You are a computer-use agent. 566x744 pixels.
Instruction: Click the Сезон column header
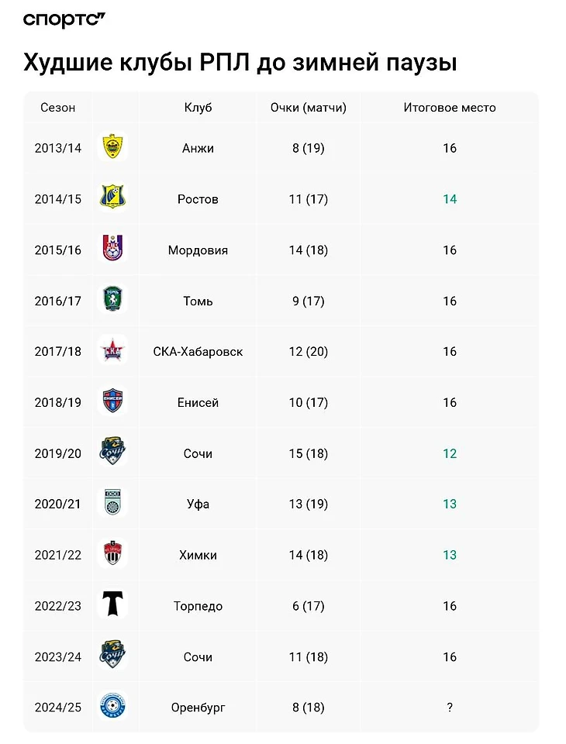pyautogui.click(x=58, y=108)
